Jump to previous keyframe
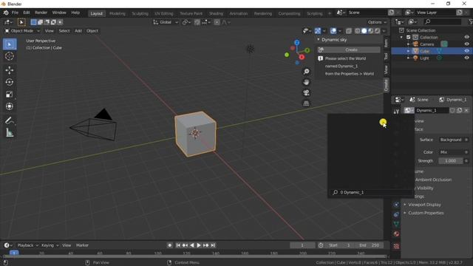This screenshot has width=473, height=266. [185, 245]
